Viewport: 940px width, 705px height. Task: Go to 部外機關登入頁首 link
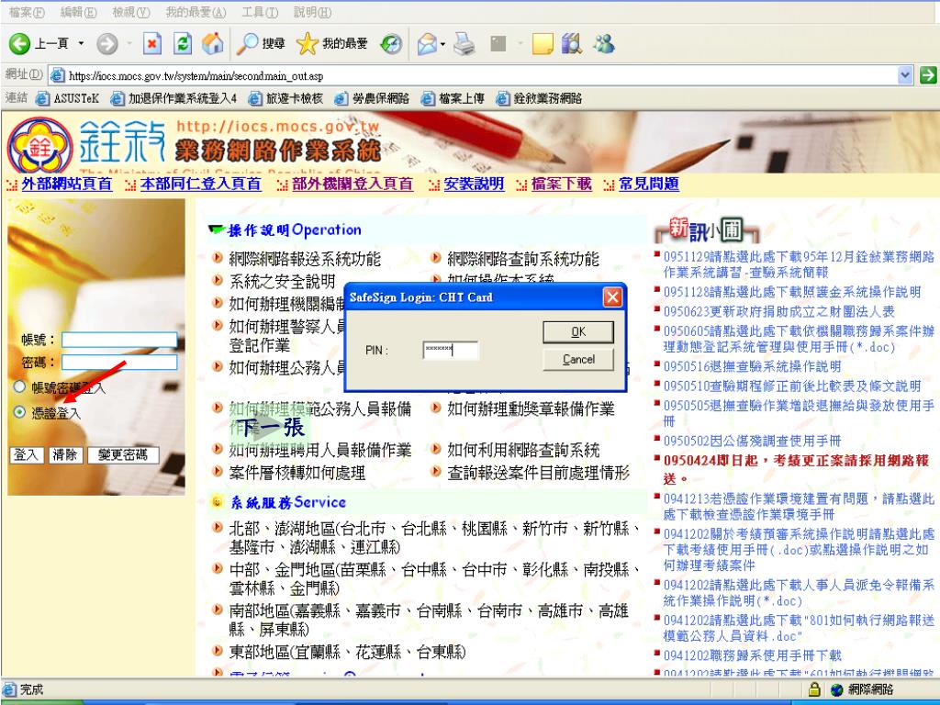tap(352, 184)
